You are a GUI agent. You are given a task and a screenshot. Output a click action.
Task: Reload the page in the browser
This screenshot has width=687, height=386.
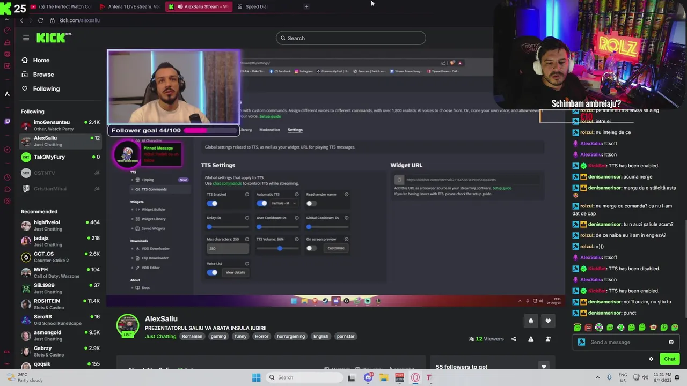(40, 20)
